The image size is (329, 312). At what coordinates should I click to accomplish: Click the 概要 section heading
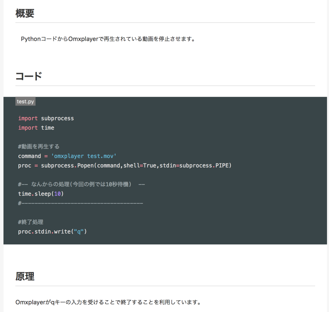pyautogui.click(x=25, y=13)
